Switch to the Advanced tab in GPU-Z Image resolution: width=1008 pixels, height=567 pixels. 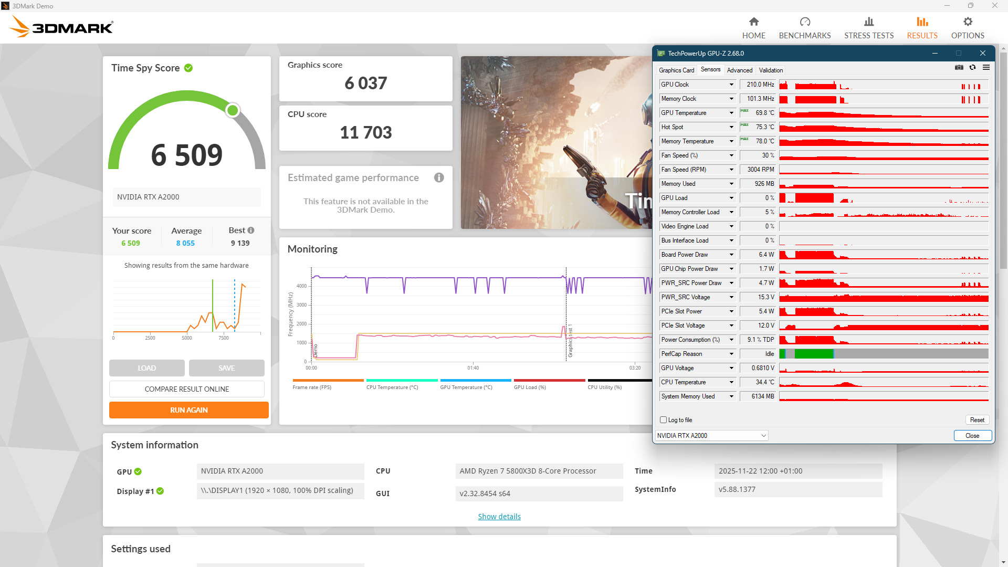pyautogui.click(x=739, y=70)
